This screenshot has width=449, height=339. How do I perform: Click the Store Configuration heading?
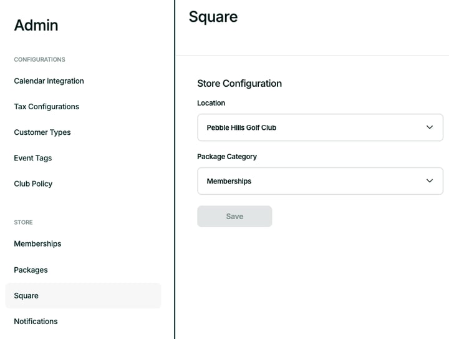[239, 84]
